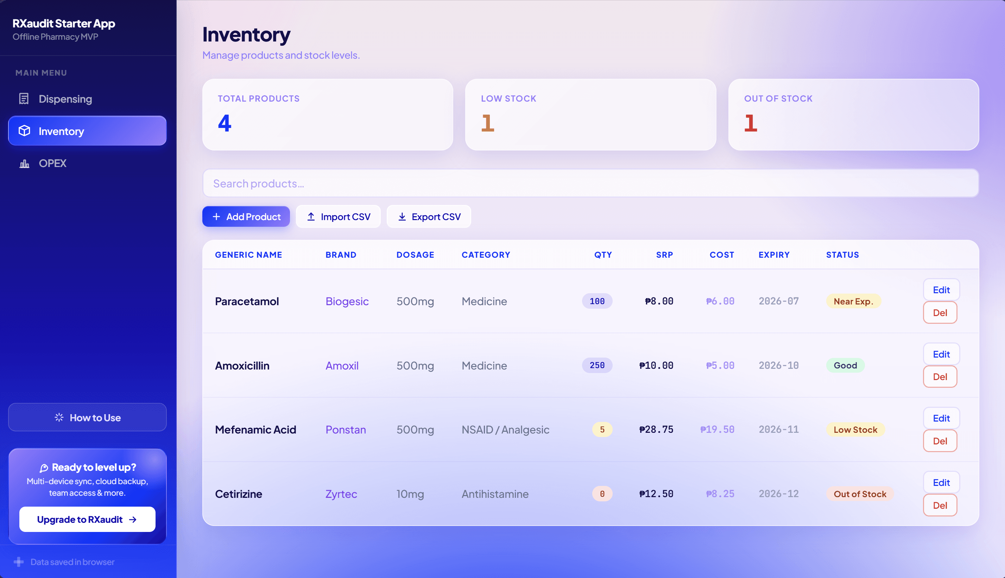Image resolution: width=1005 pixels, height=578 pixels.
Task: Edit the Mefenamic Acid row
Action: click(941, 418)
